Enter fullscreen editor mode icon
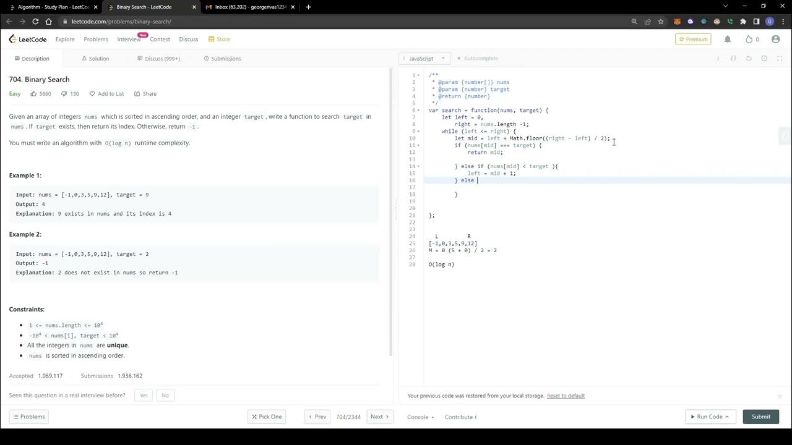This screenshot has height=445, width=792. tap(780, 58)
